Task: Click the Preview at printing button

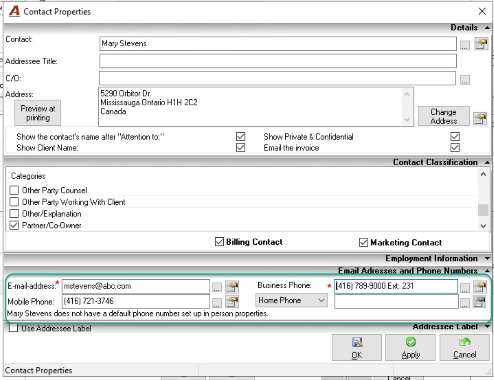Action: click(x=38, y=113)
